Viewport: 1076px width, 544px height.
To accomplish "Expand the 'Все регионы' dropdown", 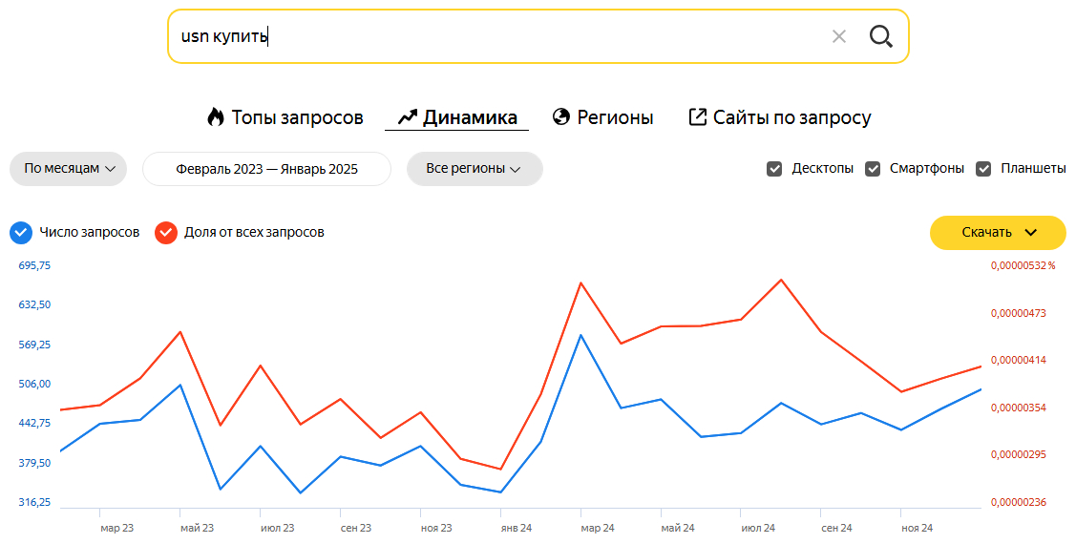I will tap(475, 169).
